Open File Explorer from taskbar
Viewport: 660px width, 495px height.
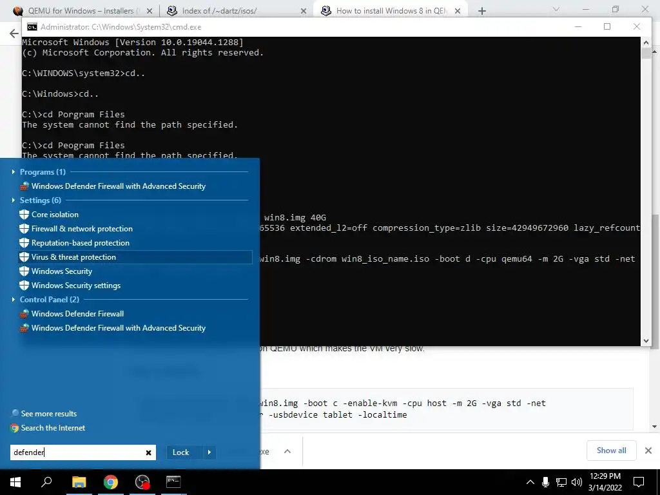pyautogui.click(x=79, y=482)
